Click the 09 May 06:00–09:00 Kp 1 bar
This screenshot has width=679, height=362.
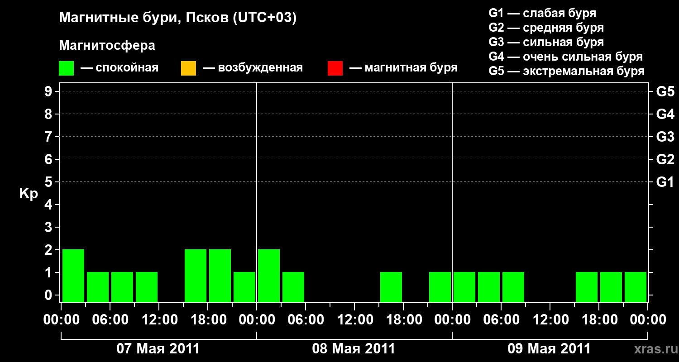pyautogui.click(x=513, y=287)
